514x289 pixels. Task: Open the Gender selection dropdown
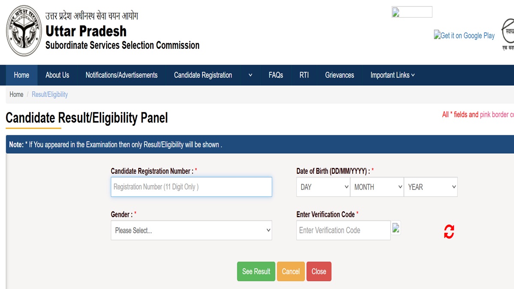191,230
